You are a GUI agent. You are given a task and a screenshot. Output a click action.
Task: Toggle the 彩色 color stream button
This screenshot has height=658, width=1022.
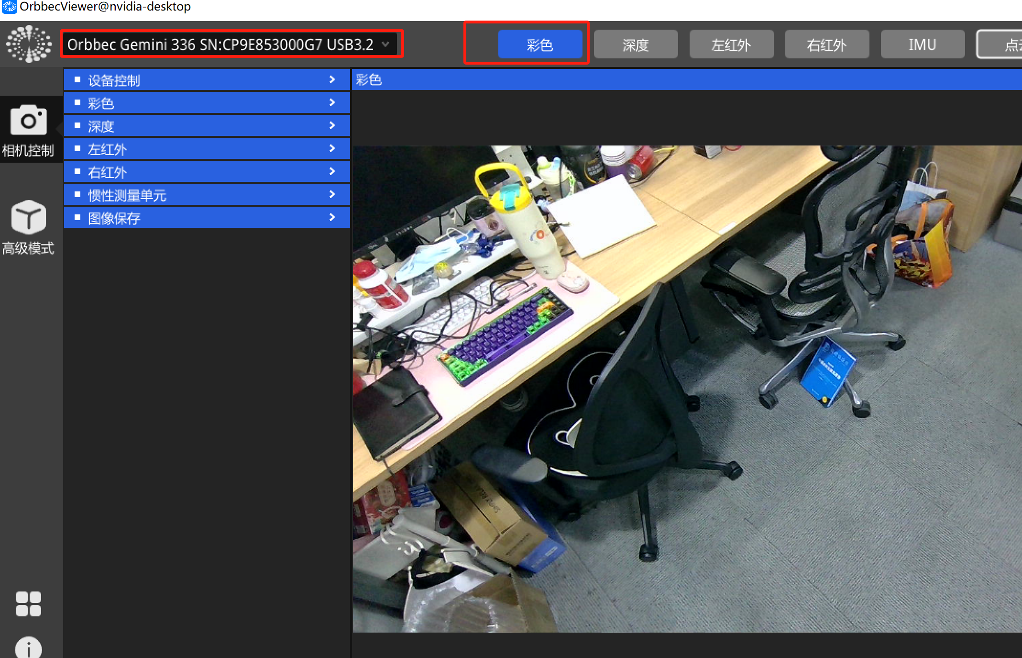tap(540, 45)
